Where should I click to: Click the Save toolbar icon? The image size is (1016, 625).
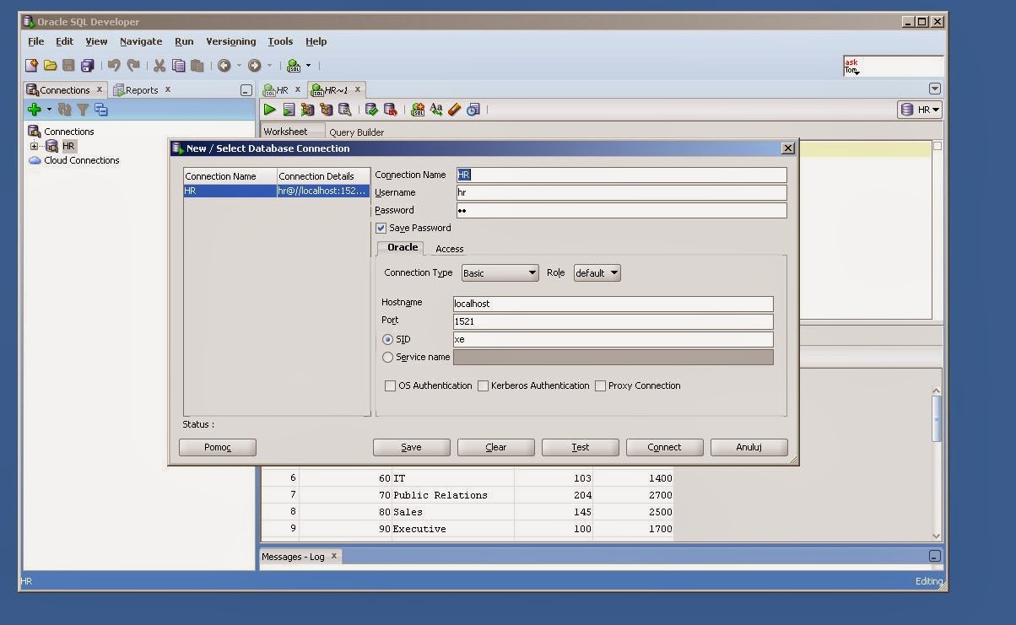click(68, 66)
